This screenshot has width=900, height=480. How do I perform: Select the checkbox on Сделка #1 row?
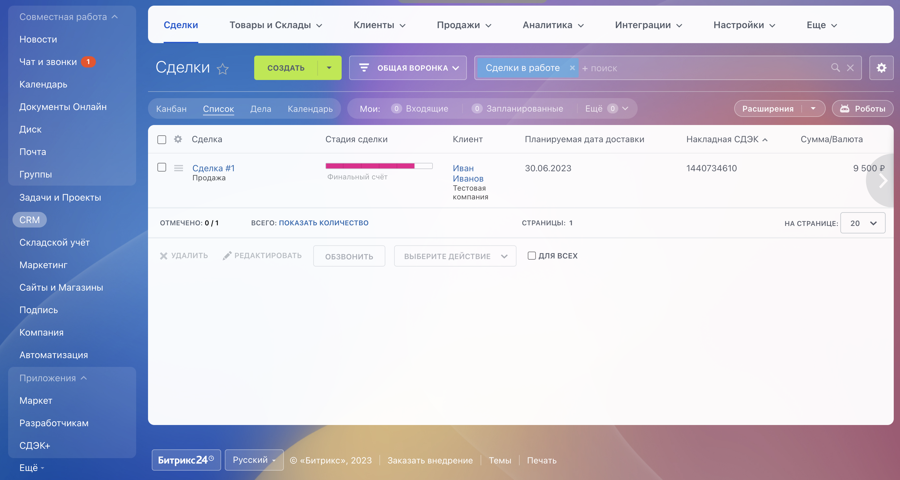point(162,168)
